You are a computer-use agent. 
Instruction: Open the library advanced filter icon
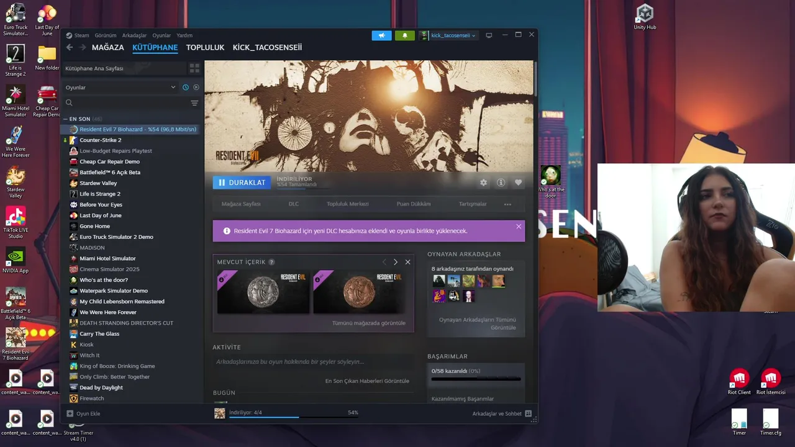[x=194, y=103]
